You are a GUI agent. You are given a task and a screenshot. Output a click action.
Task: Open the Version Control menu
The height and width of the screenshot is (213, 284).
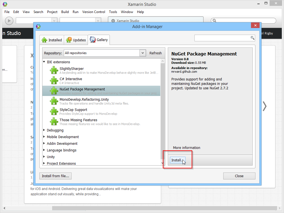[94, 12]
